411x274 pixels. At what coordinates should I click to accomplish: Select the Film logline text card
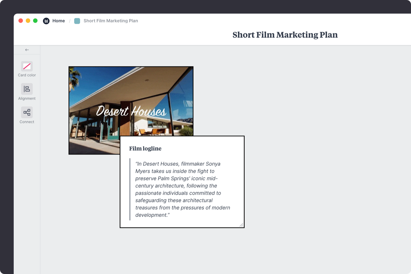[182, 181]
